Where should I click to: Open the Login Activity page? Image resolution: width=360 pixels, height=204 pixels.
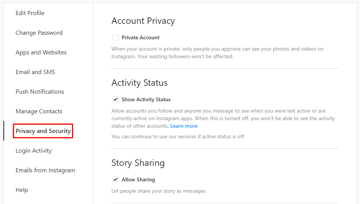pos(33,151)
